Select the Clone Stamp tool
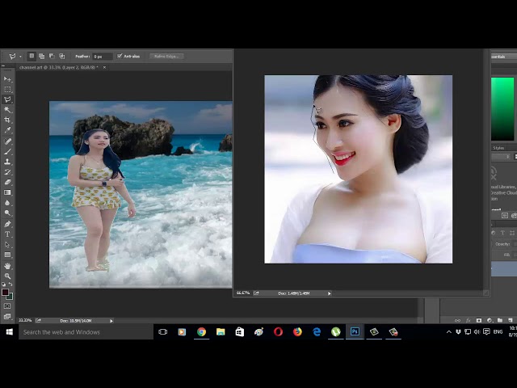 tap(7, 162)
